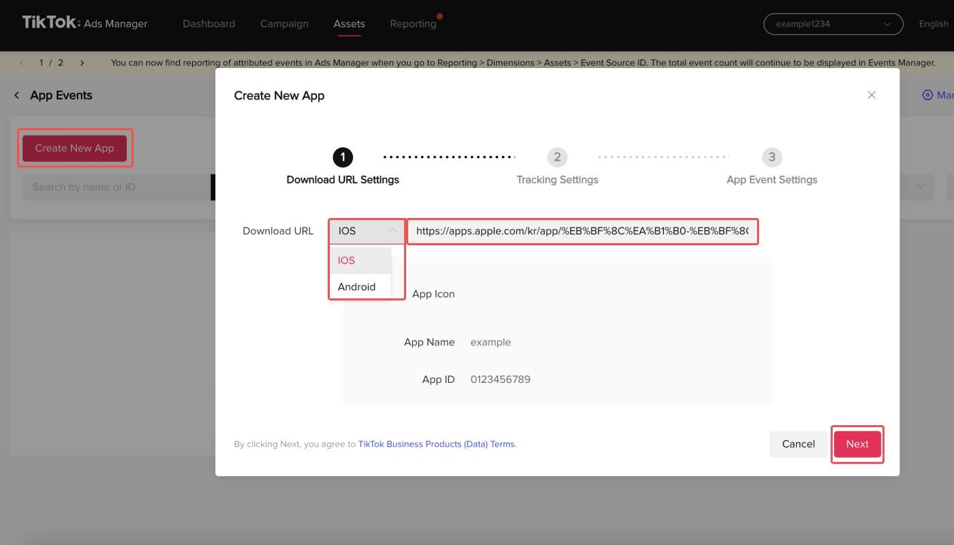Click the Download URL text field
The width and height of the screenshot is (954, 545).
tap(583, 231)
